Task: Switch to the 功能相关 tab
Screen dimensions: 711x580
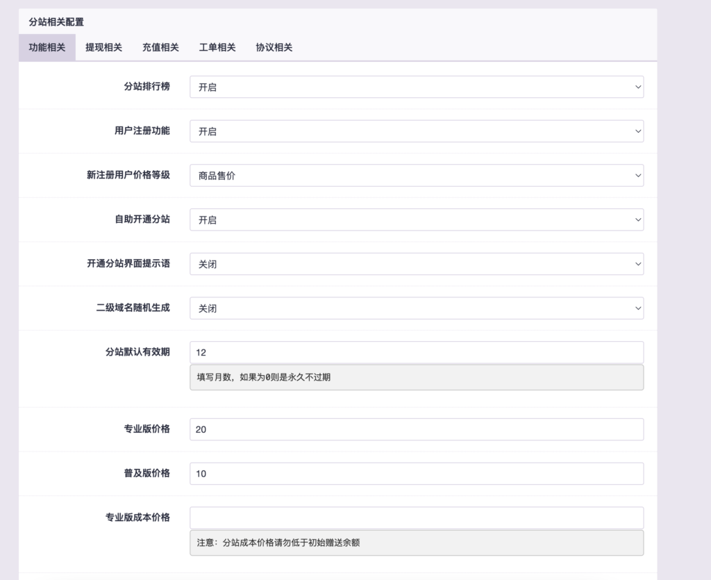Action: (47, 47)
